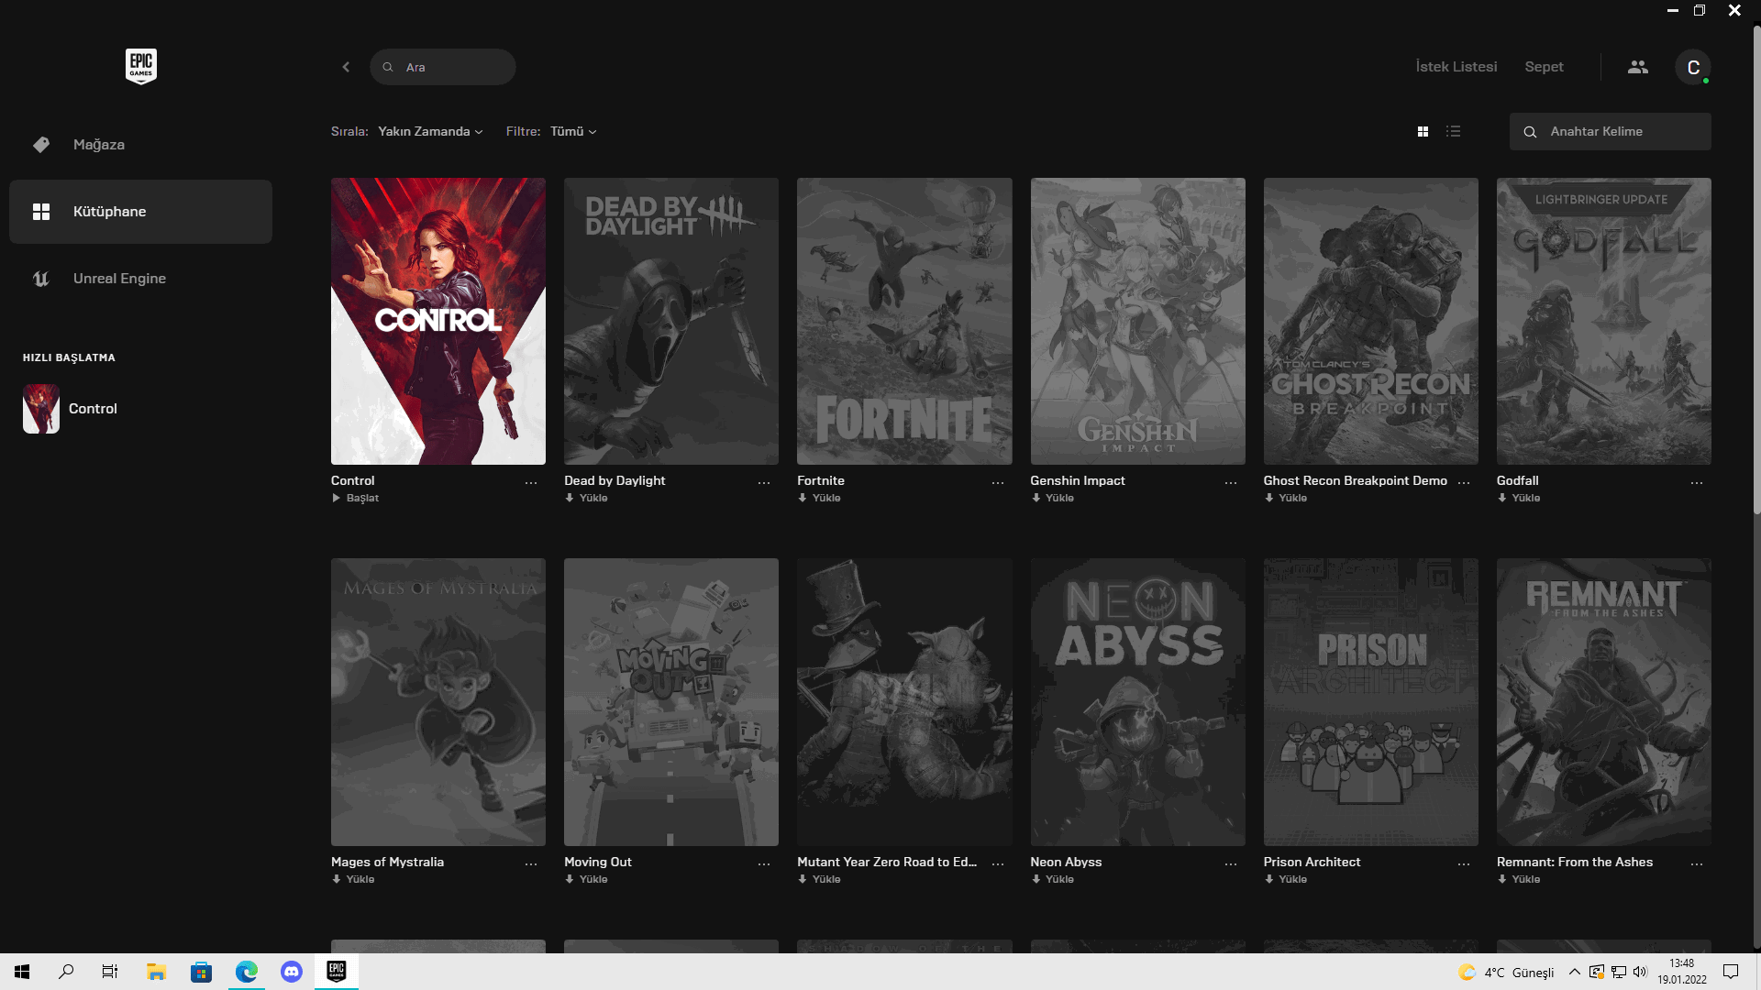Open options menu for Dead by Daylight
Image resolution: width=1761 pixels, height=990 pixels.
click(764, 483)
